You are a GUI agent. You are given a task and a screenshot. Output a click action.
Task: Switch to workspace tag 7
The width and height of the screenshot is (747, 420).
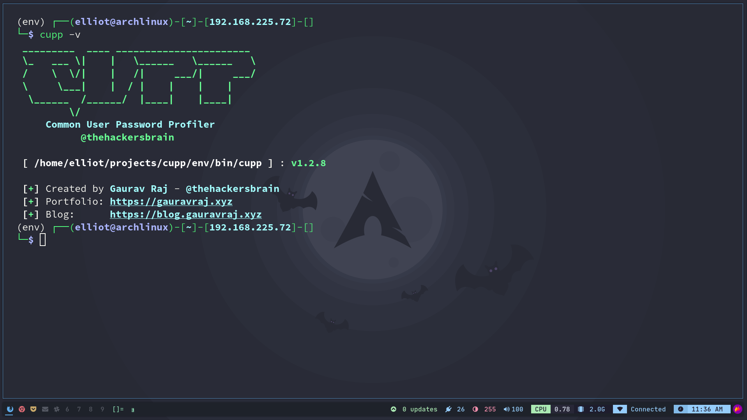click(79, 409)
